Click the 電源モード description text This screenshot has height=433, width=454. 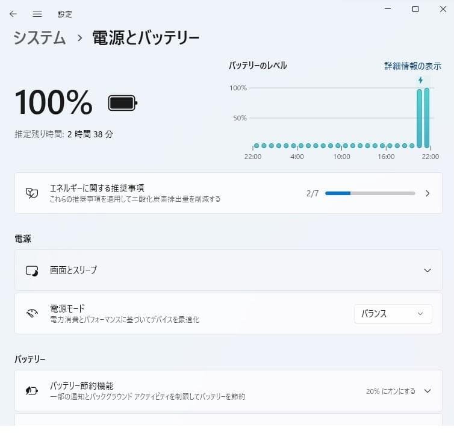pyautogui.click(x=125, y=319)
